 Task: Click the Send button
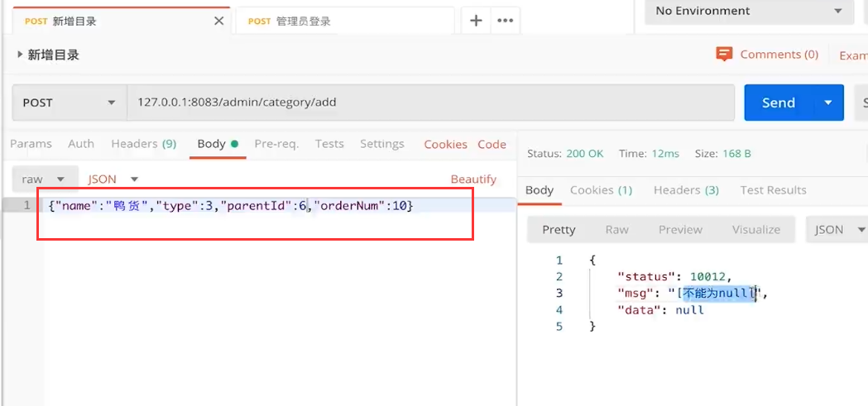click(x=779, y=103)
